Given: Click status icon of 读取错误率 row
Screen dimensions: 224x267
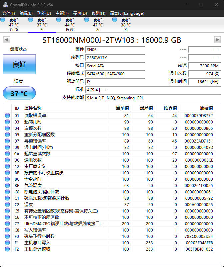Looking at the screenshot, I should [7, 115].
